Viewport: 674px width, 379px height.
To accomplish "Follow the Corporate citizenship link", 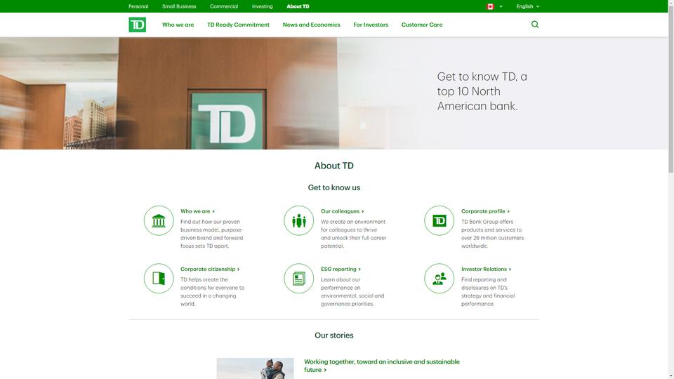I will pos(210,269).
